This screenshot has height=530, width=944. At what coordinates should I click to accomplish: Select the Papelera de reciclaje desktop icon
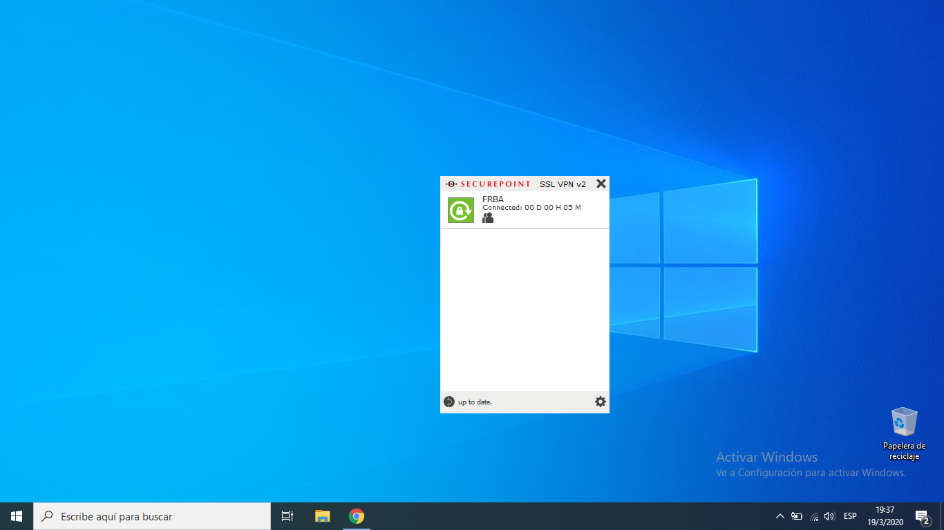[904, 433]
